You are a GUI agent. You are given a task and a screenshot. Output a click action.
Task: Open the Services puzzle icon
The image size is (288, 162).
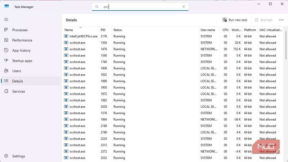click(6, 91)
